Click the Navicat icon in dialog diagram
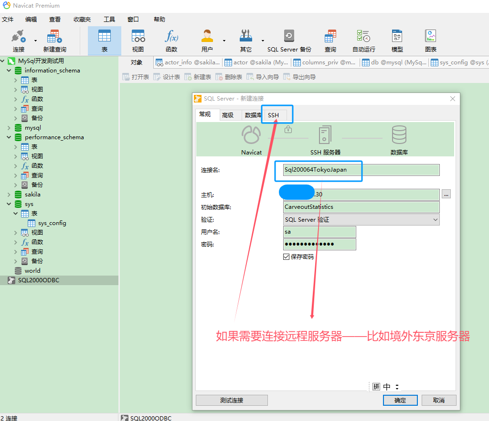The width and height of the screenshot is (489, 421). tap(251, 135)
